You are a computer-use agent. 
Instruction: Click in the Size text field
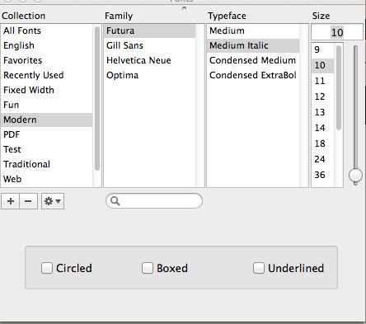click(x=337, y=32)
